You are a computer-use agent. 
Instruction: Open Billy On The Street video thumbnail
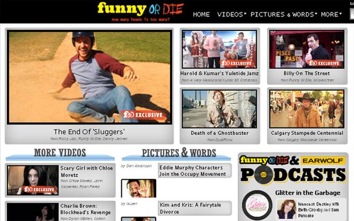307,49
